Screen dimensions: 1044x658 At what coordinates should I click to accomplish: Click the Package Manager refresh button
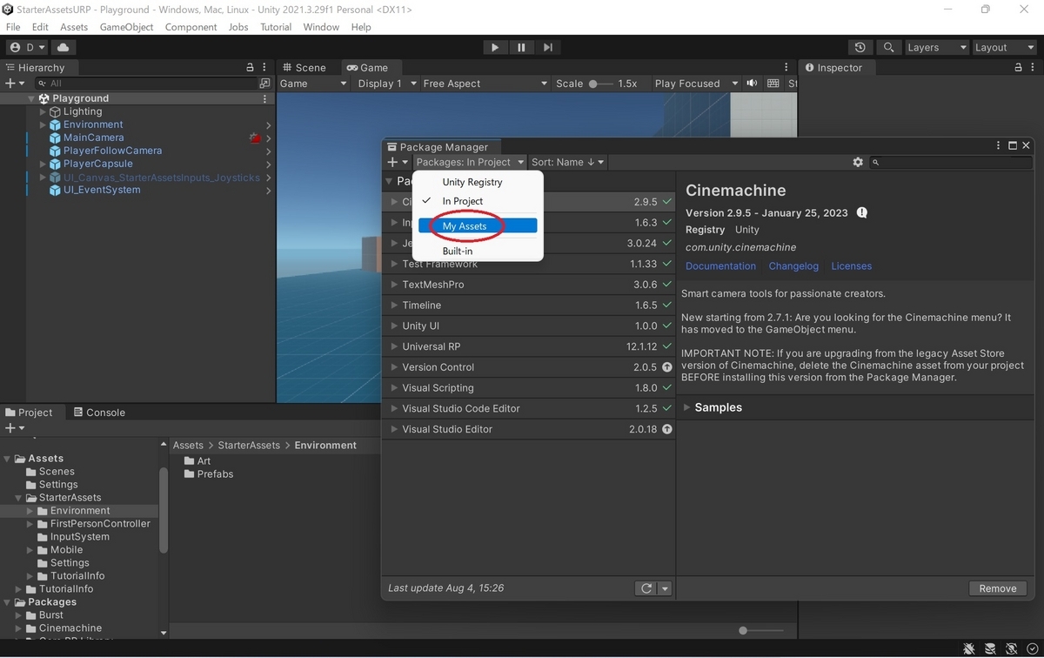[x=646, y=588]
